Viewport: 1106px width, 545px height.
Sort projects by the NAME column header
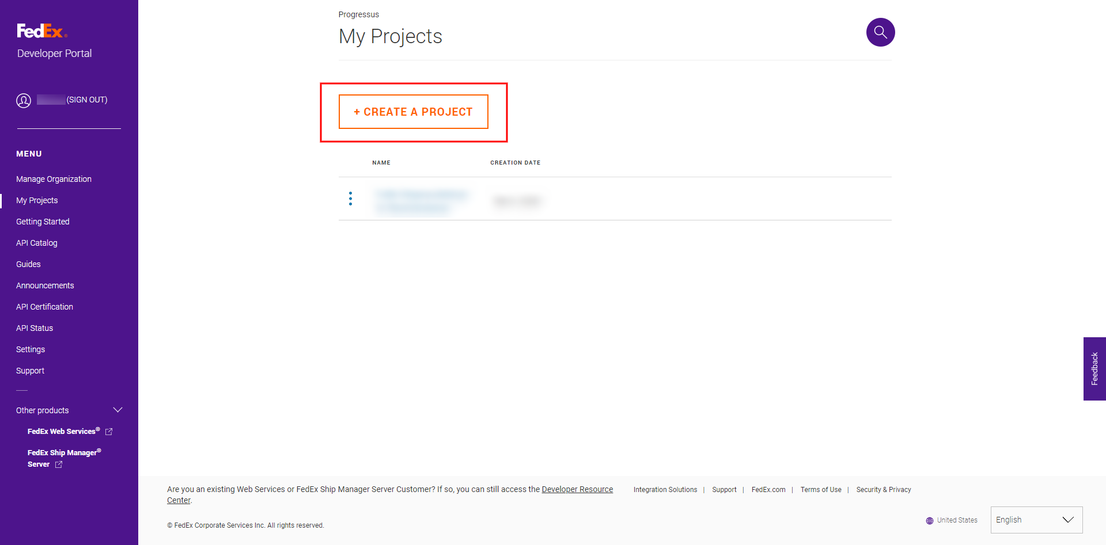pyautogui.click(x=381, y=162)
